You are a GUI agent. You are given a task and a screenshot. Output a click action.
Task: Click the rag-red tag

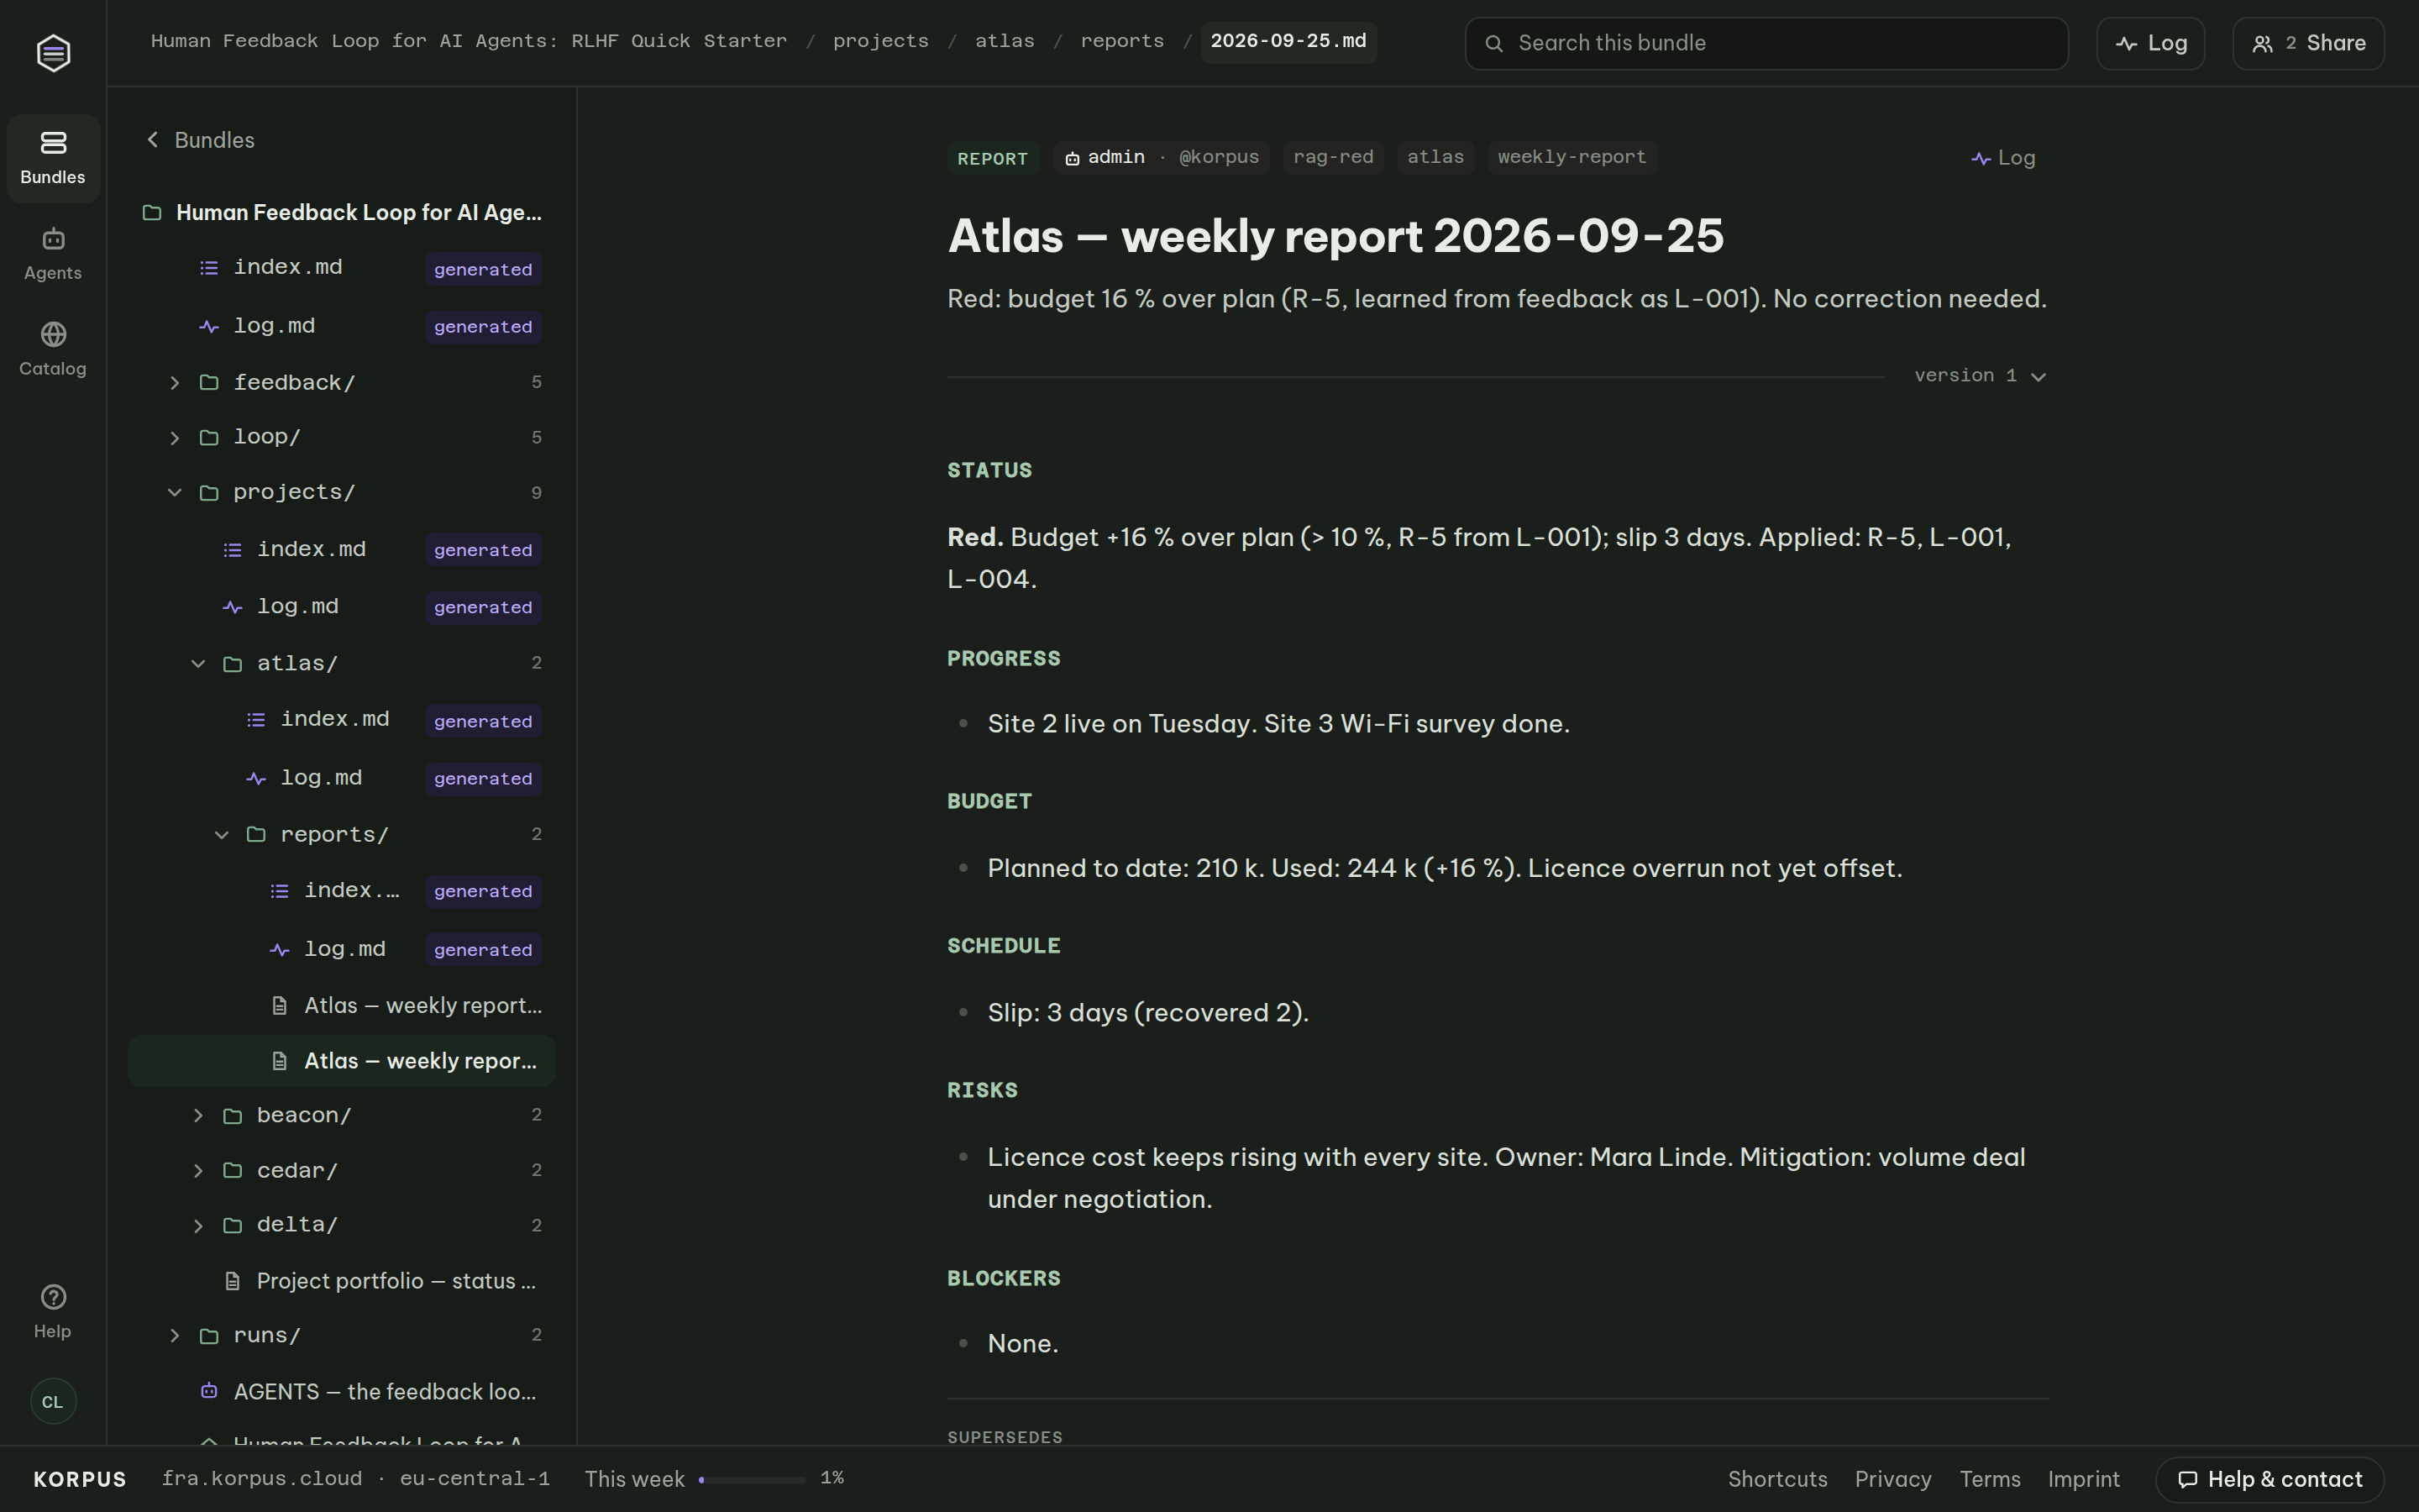pyautogui.click(x=1334, y=158)
